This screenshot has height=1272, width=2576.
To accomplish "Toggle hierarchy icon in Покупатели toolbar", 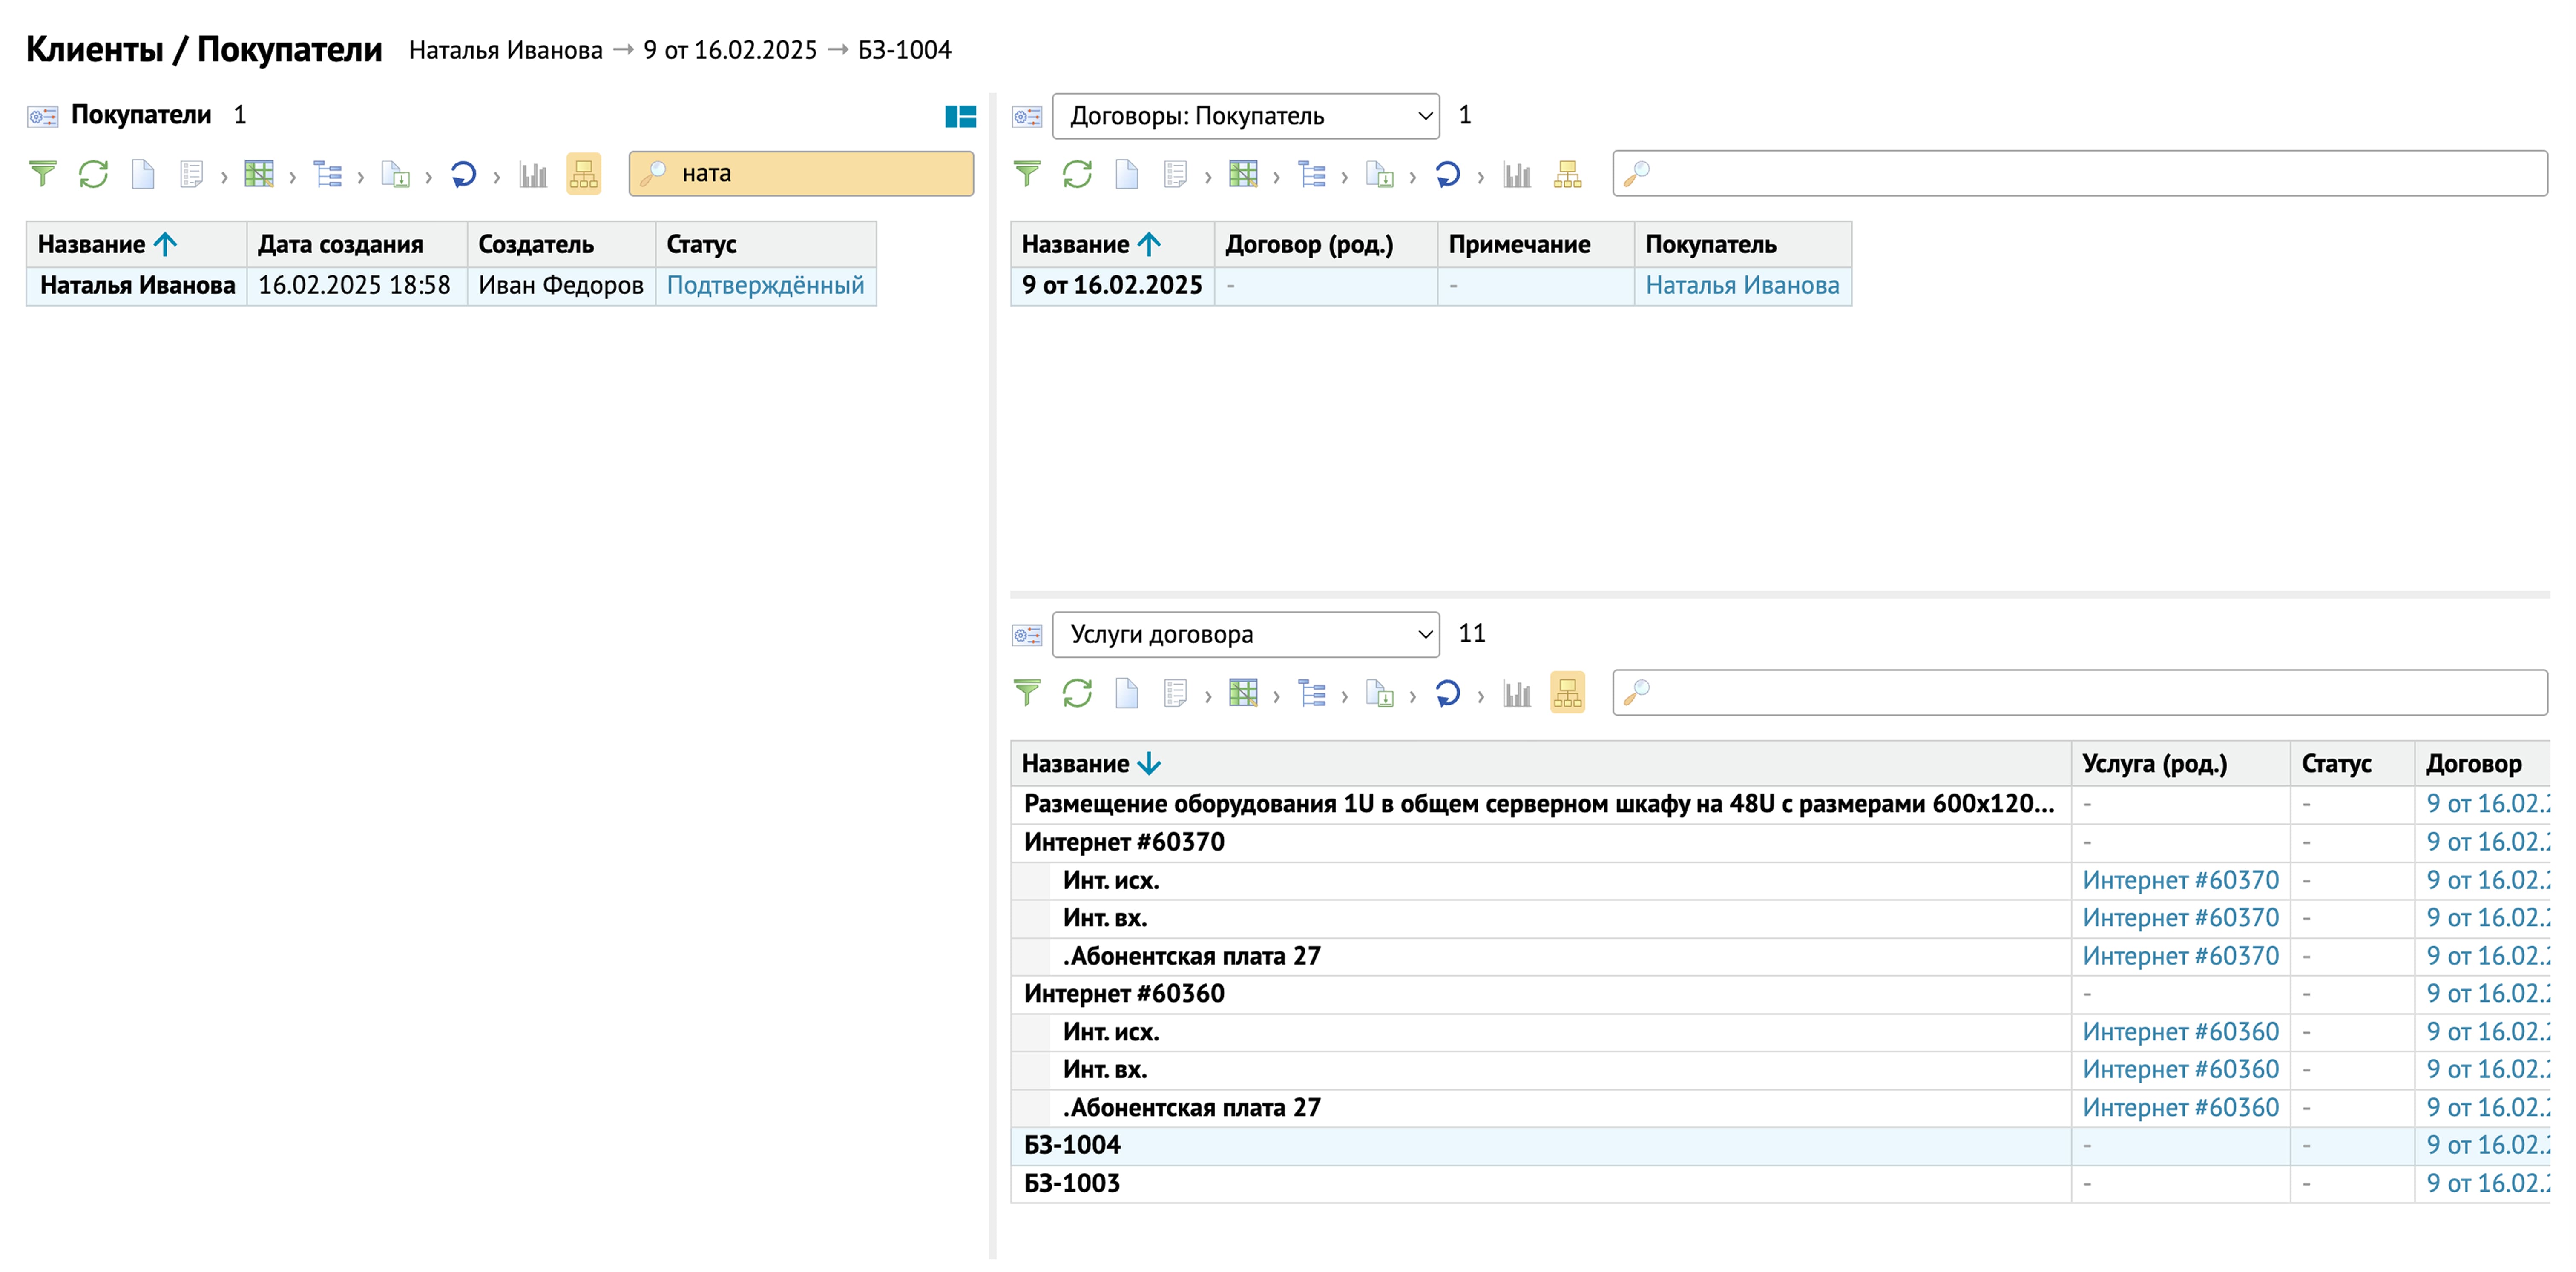I will [x=583, y=174].
